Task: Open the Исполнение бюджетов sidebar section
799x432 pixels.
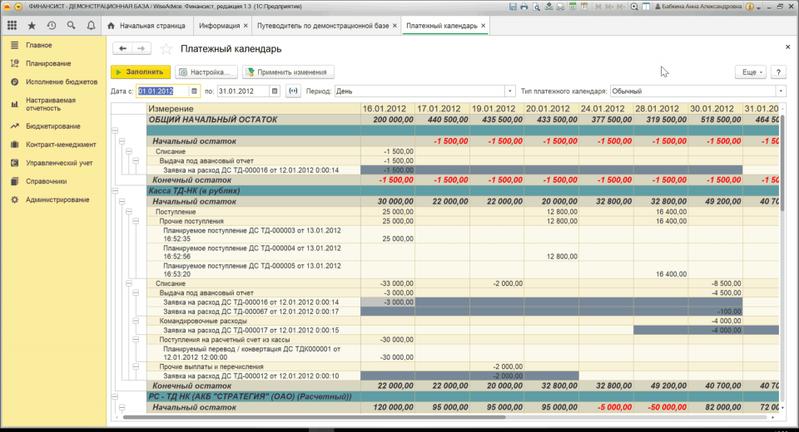Action: (x=61, y=82)
